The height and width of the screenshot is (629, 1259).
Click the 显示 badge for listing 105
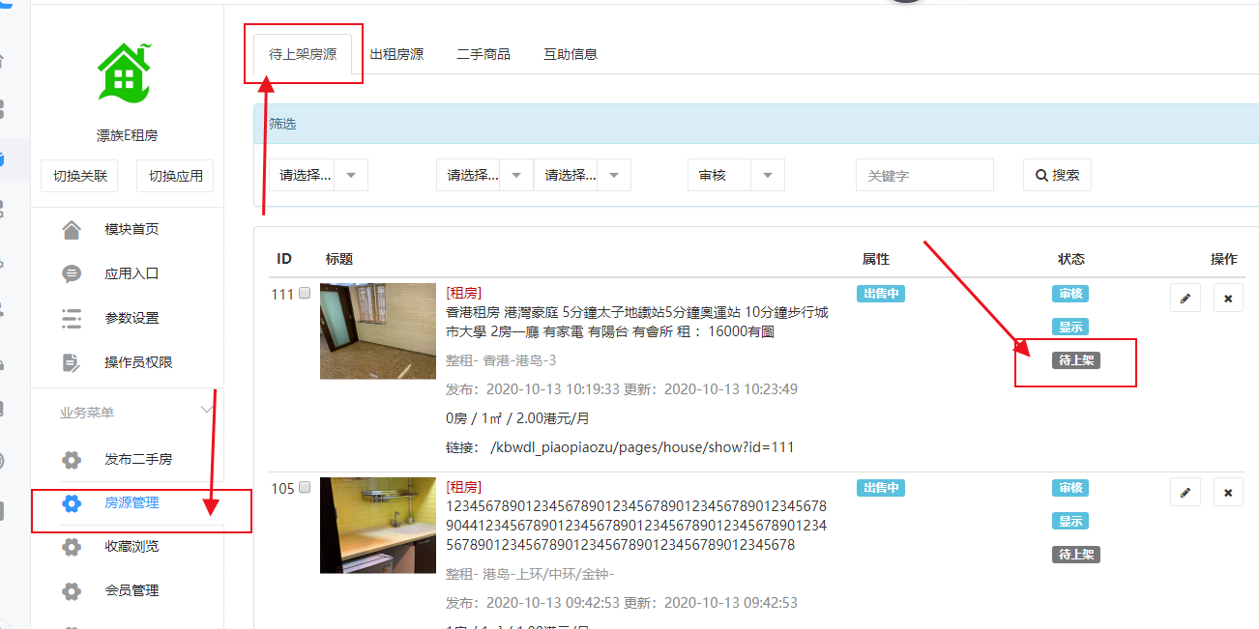pyautogui.click(x=1070, y=521)
